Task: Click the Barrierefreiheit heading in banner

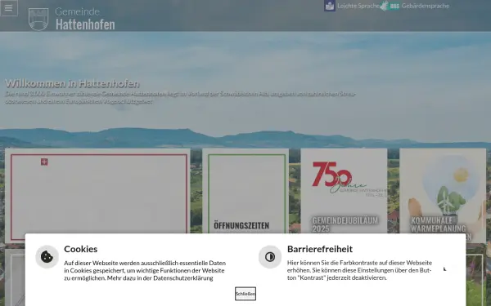Action: (x=320, y=249)
